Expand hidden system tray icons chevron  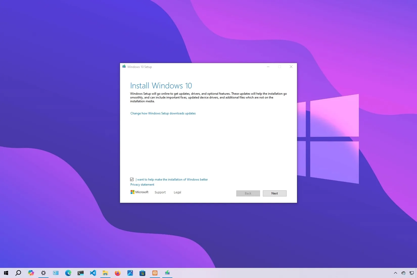[x=396, y=273]
